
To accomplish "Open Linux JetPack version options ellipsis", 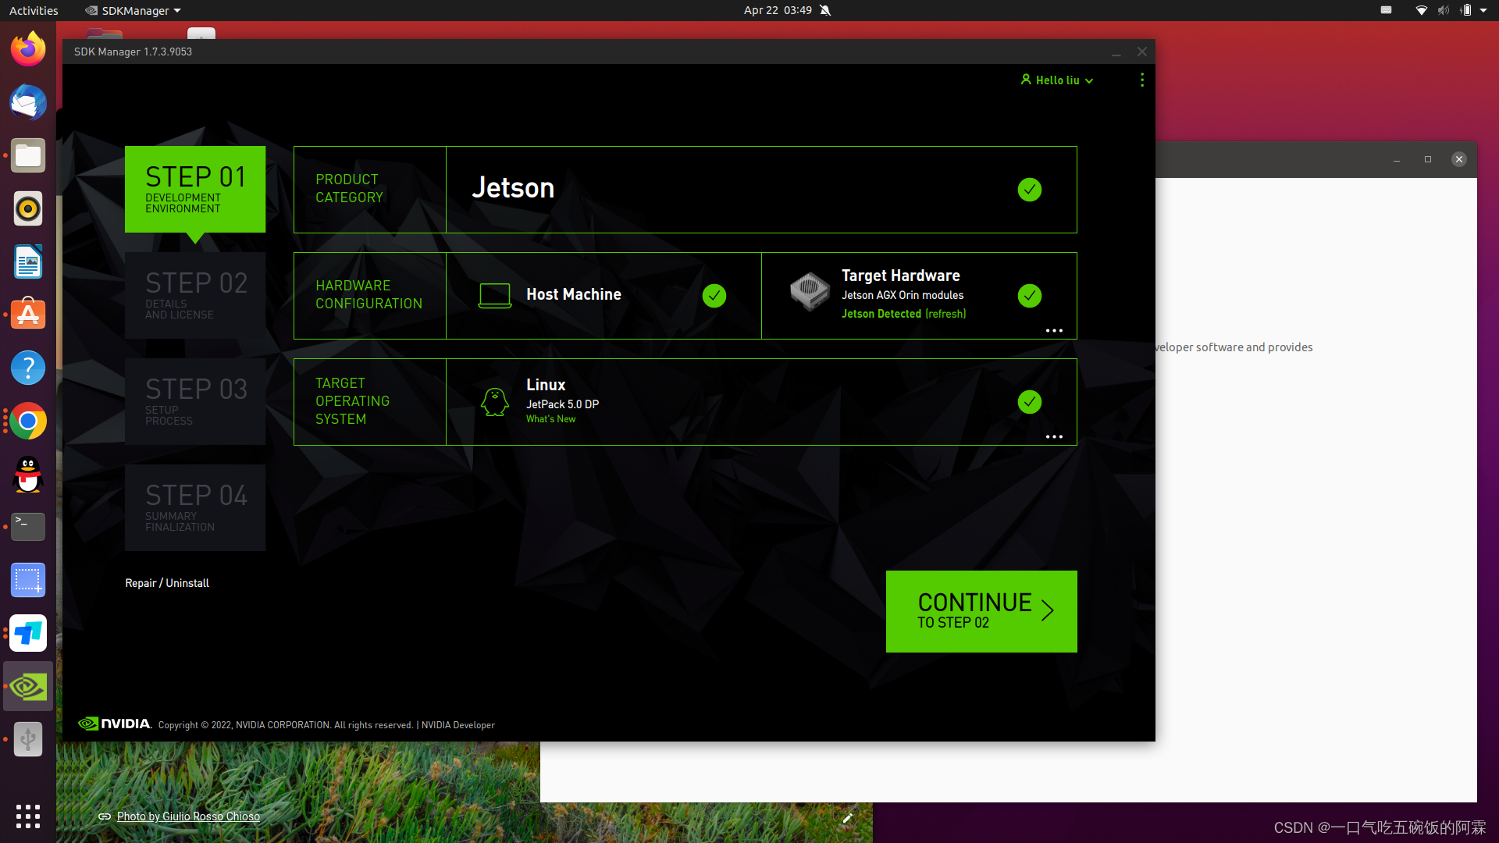I will point(1054,437).
